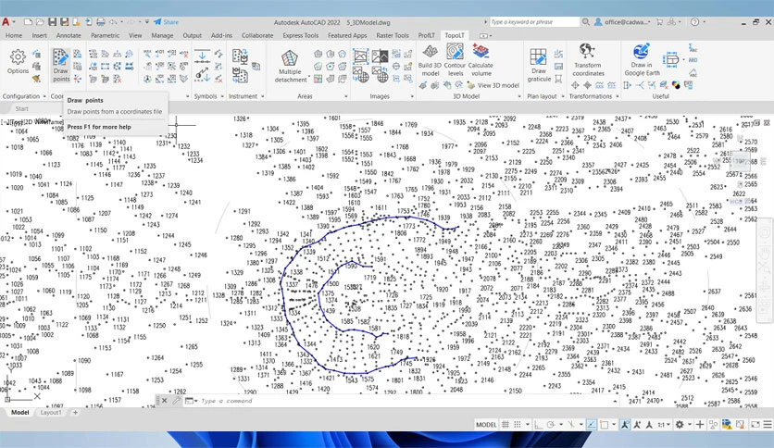Open the Help question mark icon
The height and width of the screenshot is (448, 774).
[x=694, y=21]
